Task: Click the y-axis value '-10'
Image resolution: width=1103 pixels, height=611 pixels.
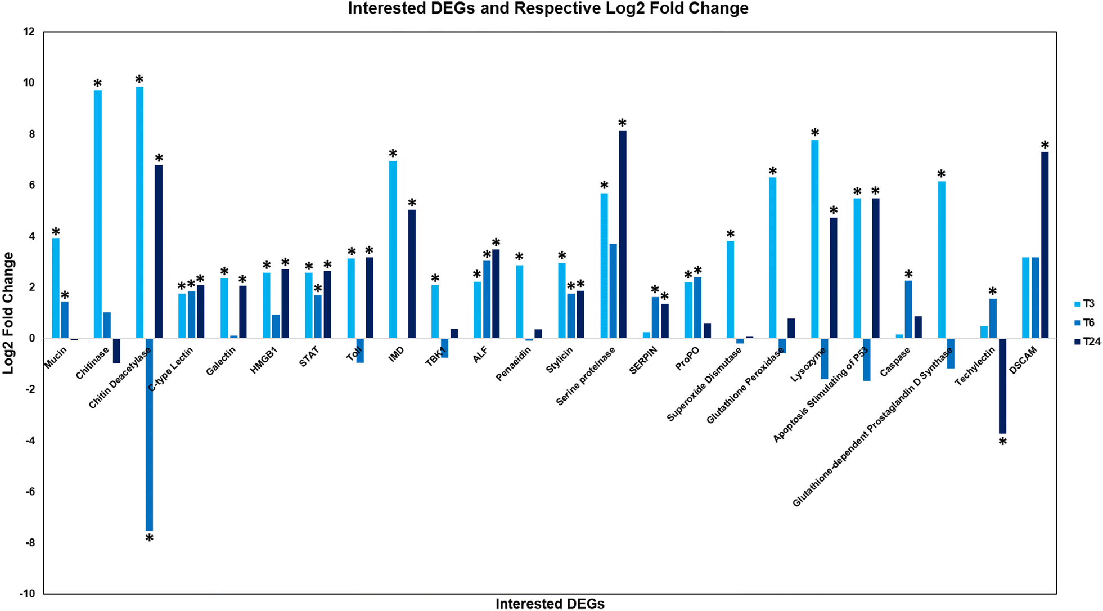Action: (x=27, y=594)
